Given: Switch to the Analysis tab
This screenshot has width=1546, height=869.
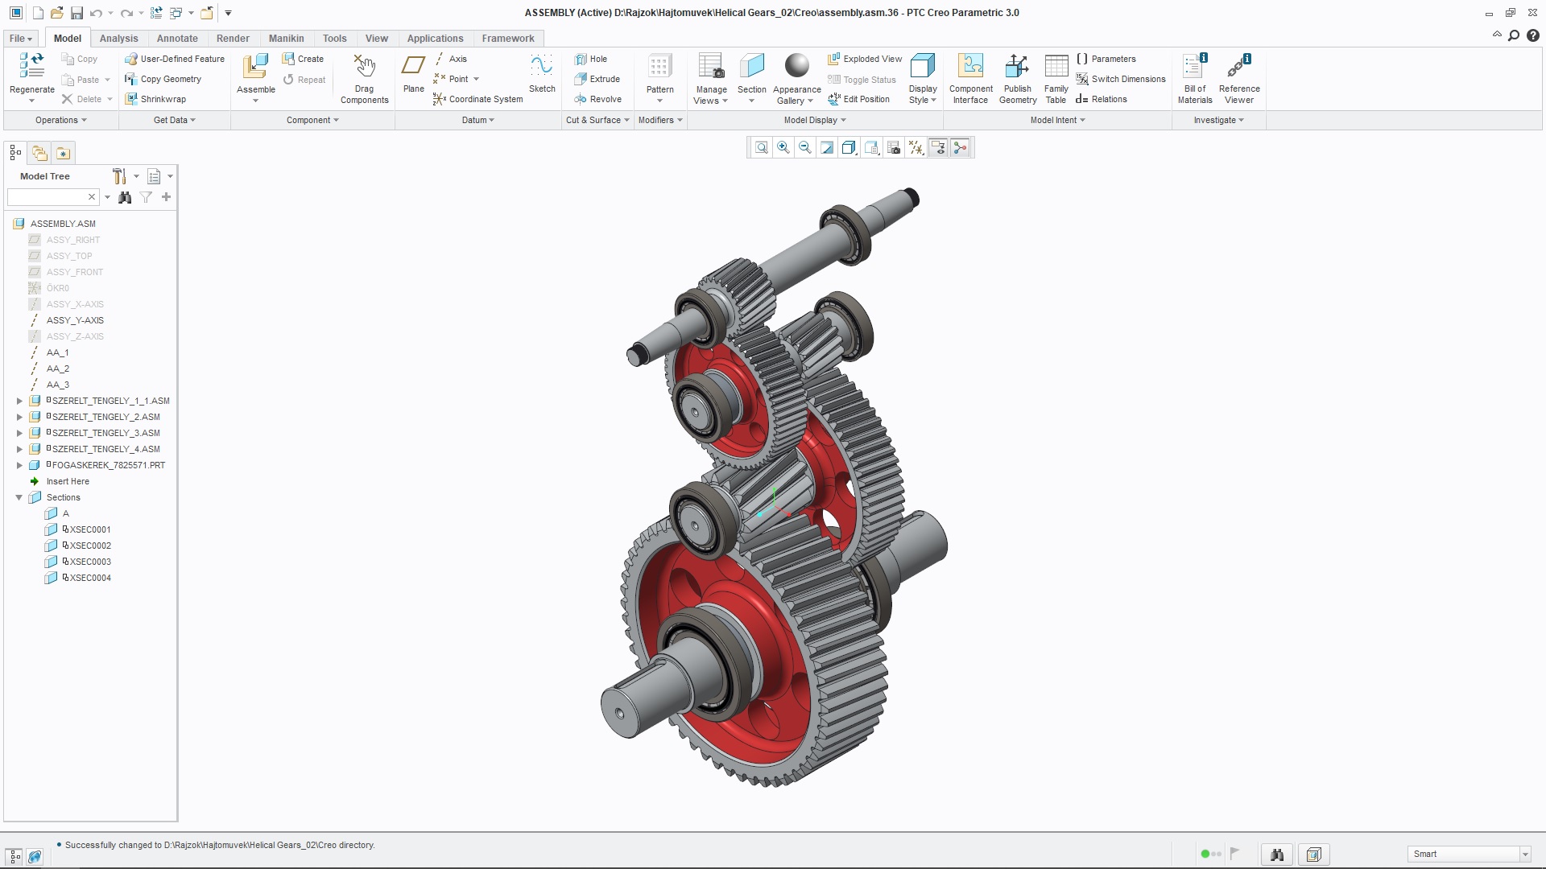Looking at the screenshot, I should click(118, 39).
